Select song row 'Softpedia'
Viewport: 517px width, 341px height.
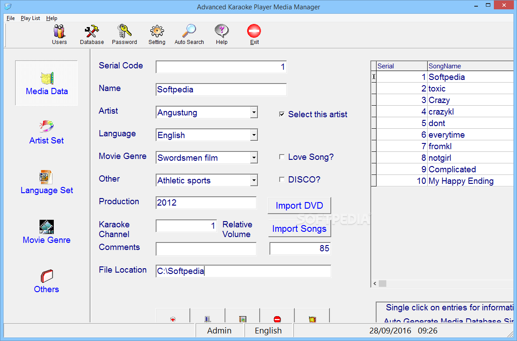tap(445, 77)
